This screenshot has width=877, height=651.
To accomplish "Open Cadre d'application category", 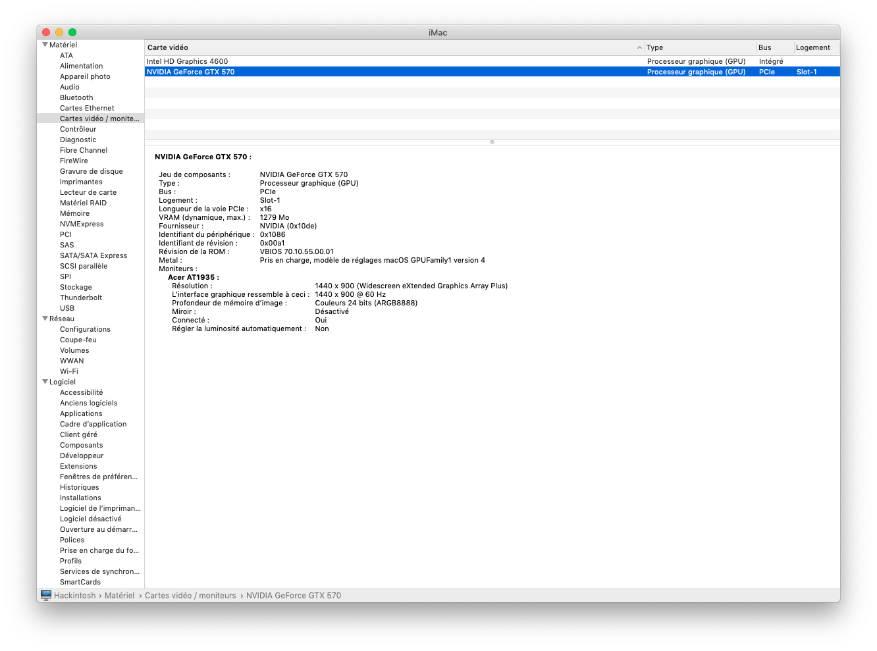I will tap(93, 424).
